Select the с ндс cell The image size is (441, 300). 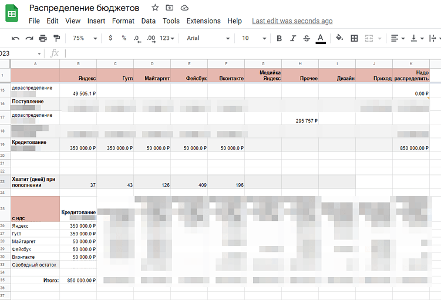click(35, 209)
